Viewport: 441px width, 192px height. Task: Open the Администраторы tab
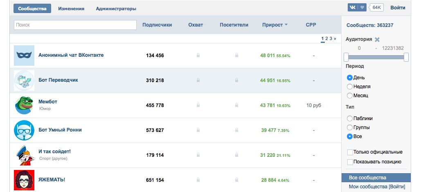116,9
